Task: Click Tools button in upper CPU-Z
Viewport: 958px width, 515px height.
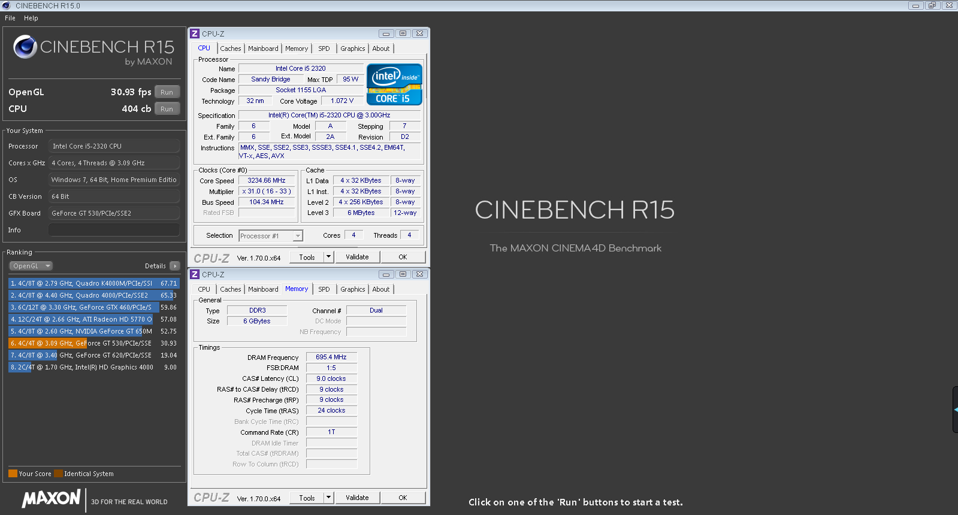Action: tap(307, 257)
